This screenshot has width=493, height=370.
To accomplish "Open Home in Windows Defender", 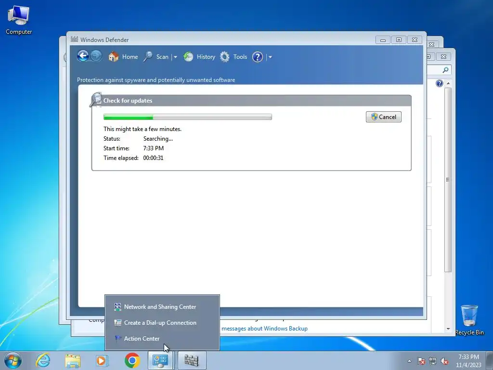I will coord(123,57).
